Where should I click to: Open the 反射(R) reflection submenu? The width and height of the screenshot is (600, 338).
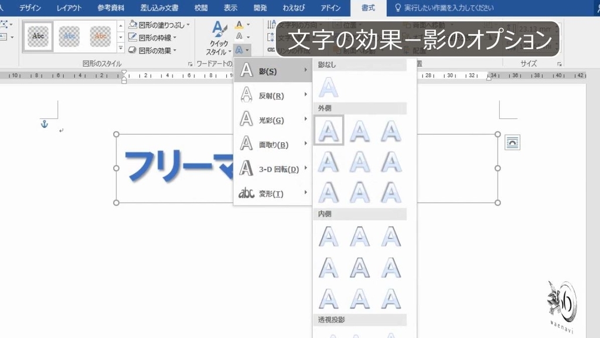[x=273, y=95]
